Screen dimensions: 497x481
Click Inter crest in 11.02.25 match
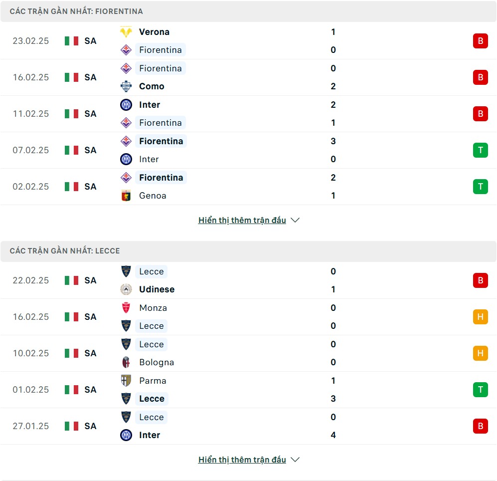[x=126, y=105]
